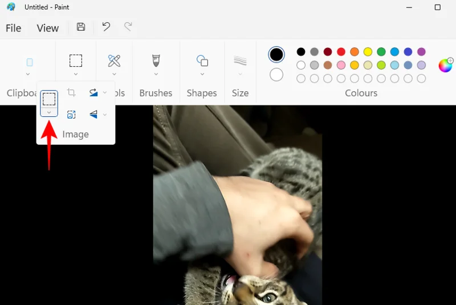Pick the orange colour swatch
This screenshot has height=305, width=456.
(355, 52)
